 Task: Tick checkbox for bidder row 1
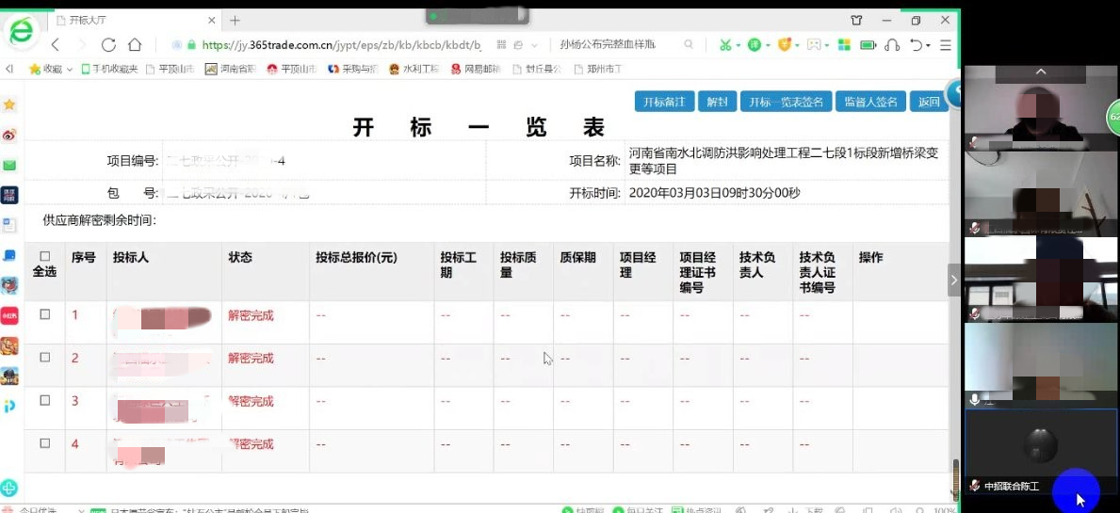click(x=45, y=315)
